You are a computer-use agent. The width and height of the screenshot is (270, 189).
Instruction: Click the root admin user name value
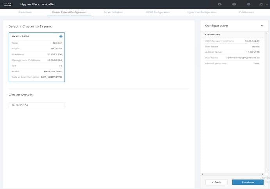257,64
